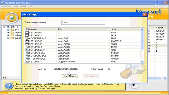Click the tree pane left scroll arrow
The height and width of the screenshot is (95, 169).
coord(3,78)
